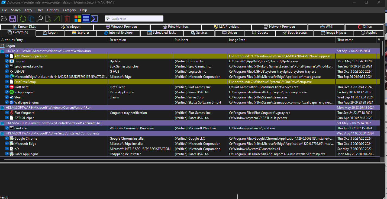Click the WallpaperEngine entry's icon

[x=12, y=102]
